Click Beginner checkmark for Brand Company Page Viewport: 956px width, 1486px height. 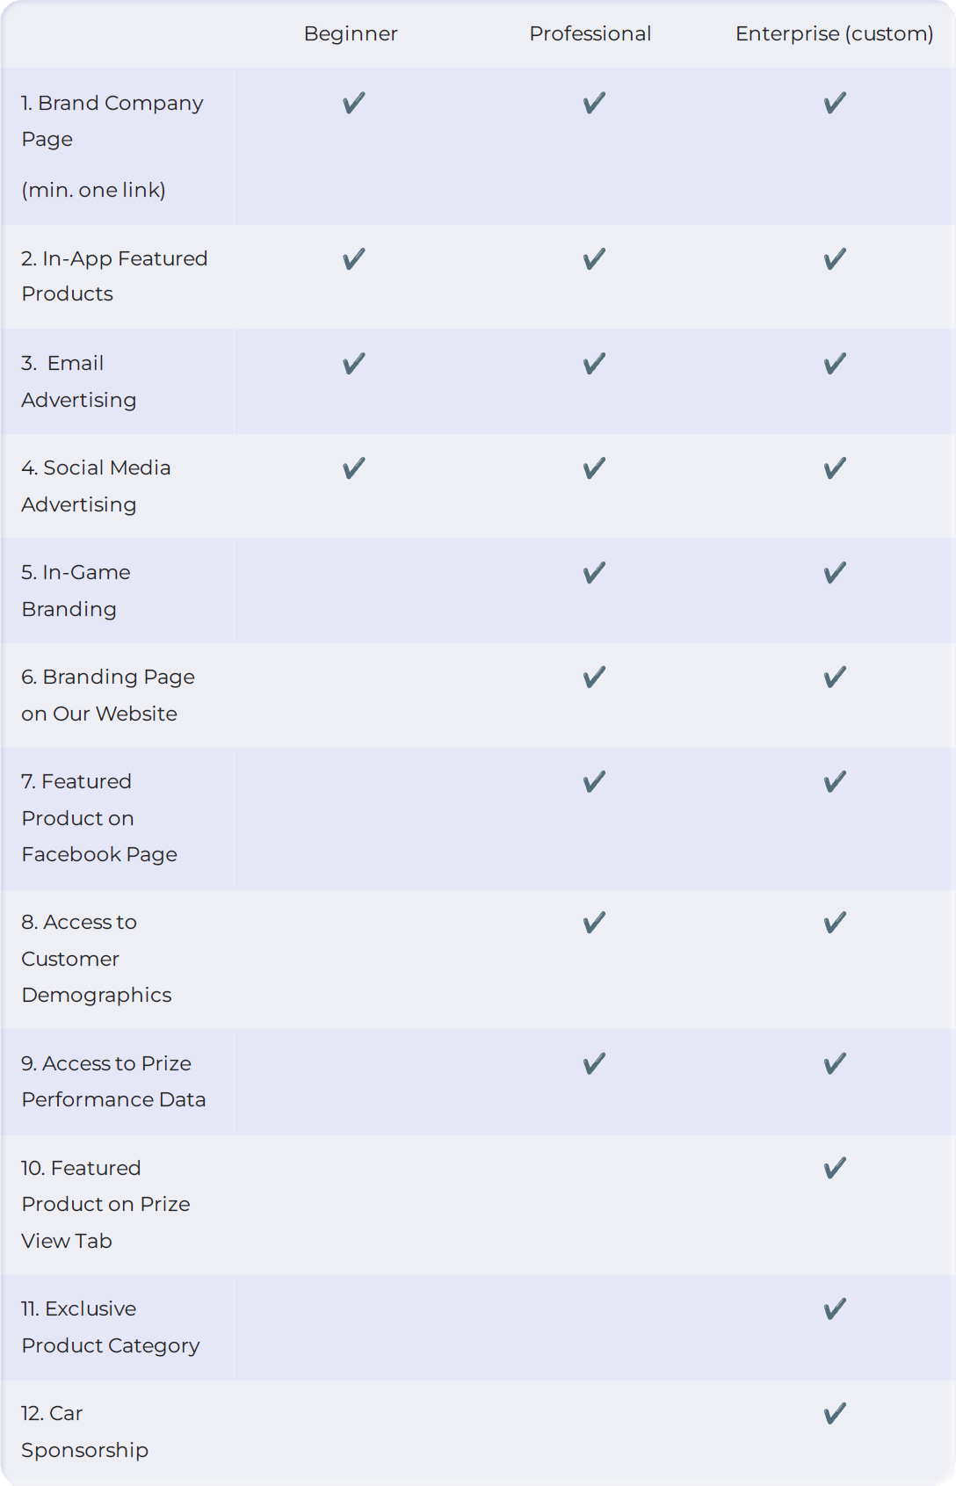coord(354,103)
